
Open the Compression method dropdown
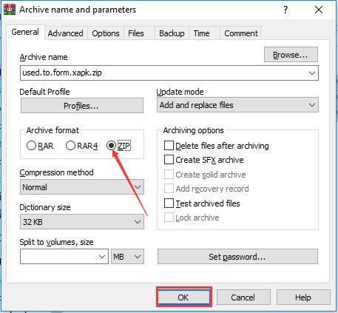point(82,187)
